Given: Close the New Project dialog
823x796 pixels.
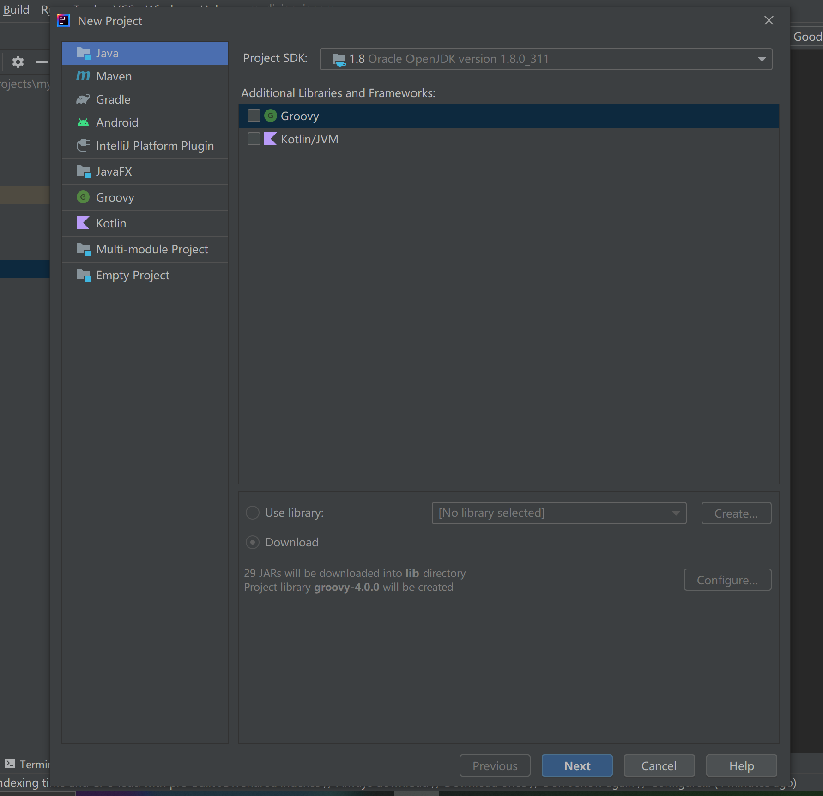Looking at the screenshot, I should pos(769,20).
